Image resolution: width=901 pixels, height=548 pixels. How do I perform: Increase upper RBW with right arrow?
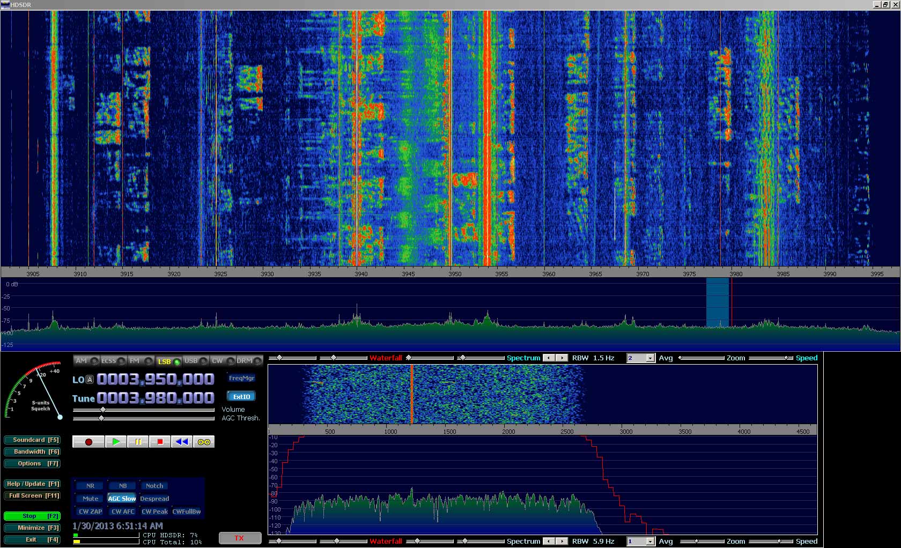562,358
